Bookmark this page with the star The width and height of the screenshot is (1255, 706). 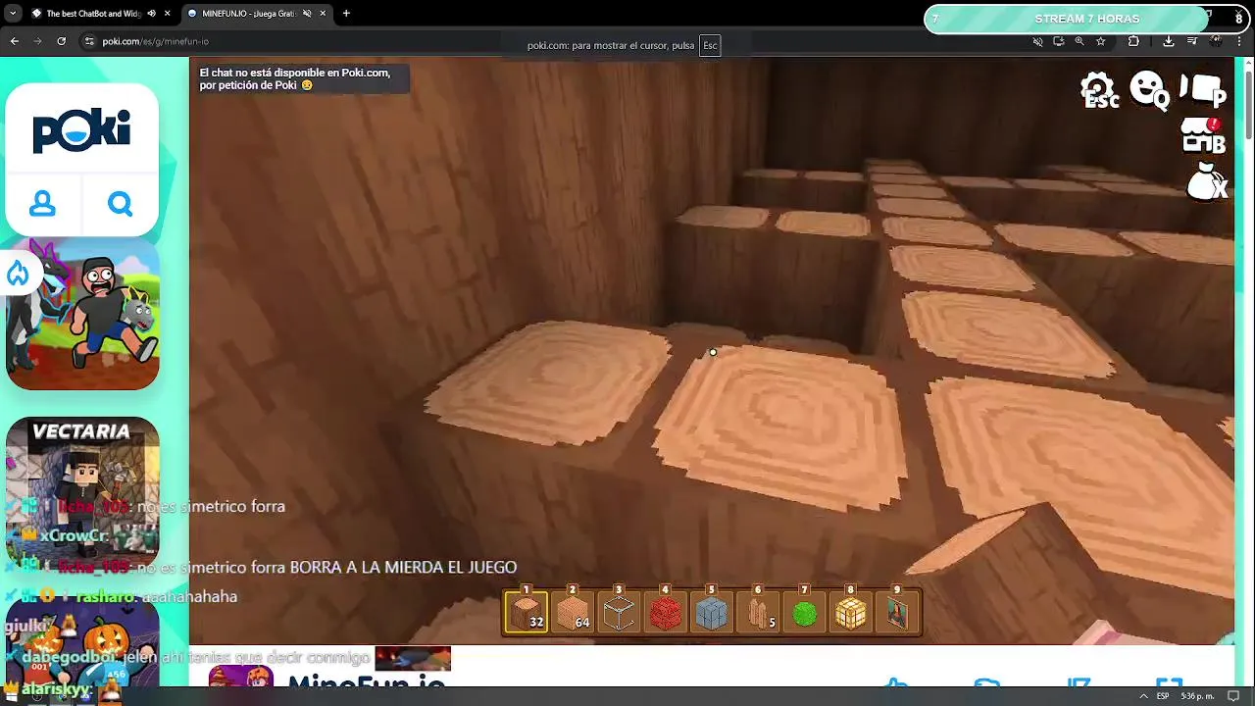coord(1101,41)
